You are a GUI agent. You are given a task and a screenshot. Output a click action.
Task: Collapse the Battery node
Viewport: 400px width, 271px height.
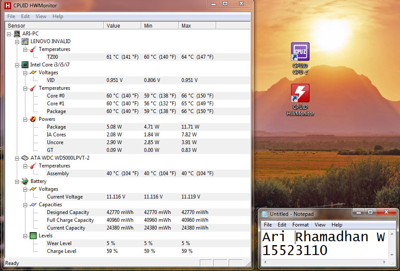17,182
